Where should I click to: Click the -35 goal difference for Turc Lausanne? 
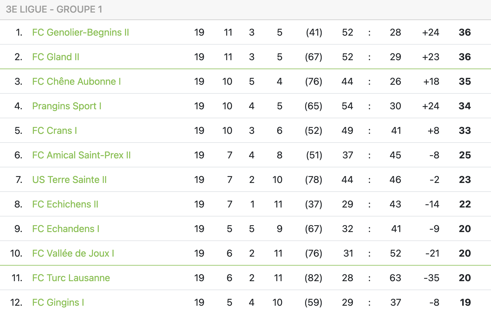pyautogui.click(x=431, y=278)
